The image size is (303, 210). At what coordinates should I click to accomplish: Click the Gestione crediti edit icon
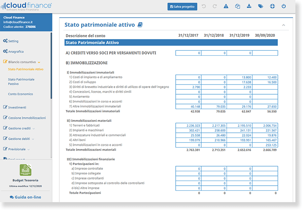[x=5, y=128]
